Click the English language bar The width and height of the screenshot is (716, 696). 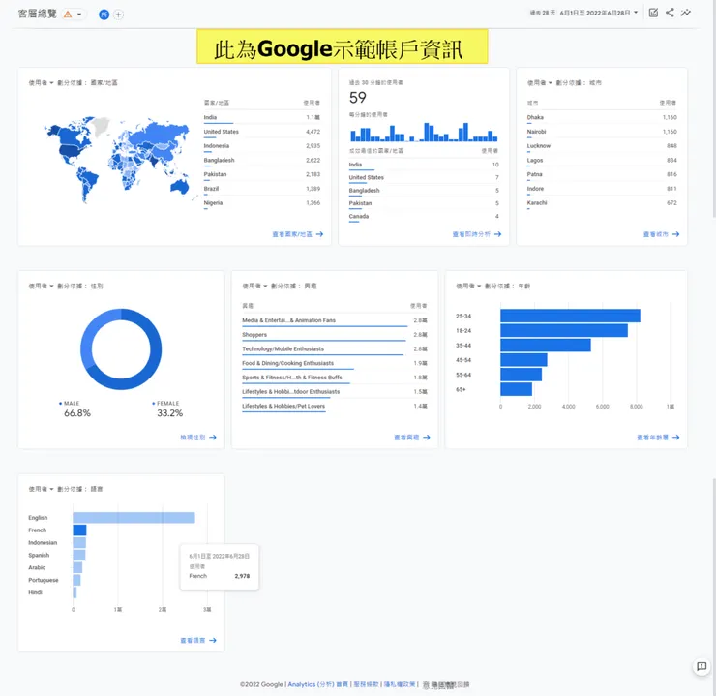134,518
